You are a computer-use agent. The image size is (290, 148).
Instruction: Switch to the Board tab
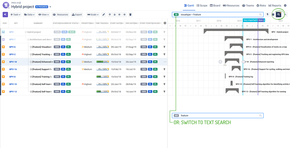pos(215,6)
